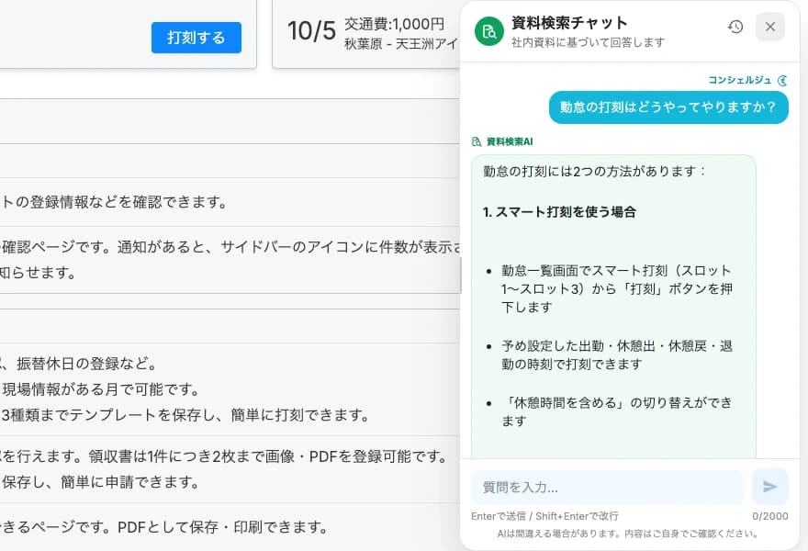808x551 pixels.
Task: Click the bullet 「休憩時間を含める」の切り替え
Action: [x=617, y=411]
